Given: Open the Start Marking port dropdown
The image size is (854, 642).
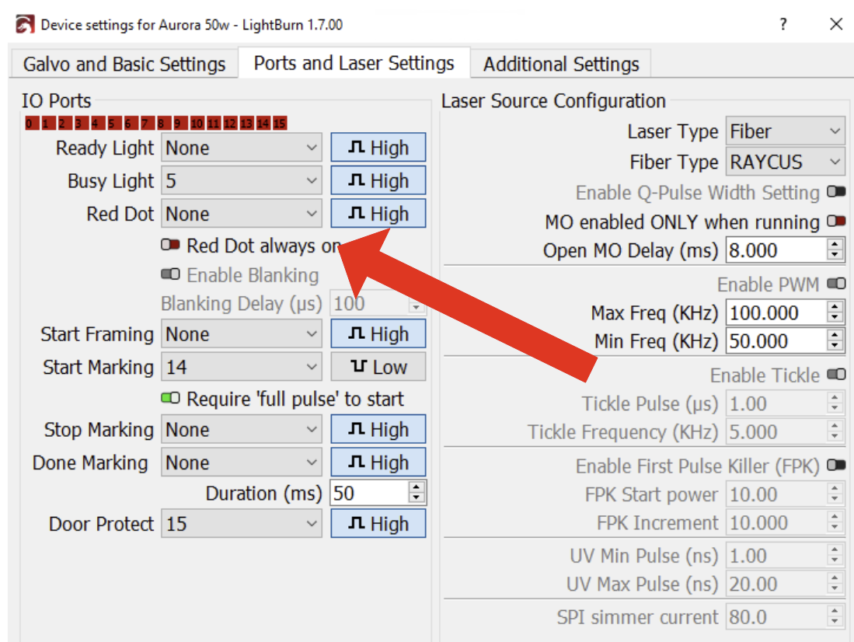Looking at the screenshot, I should tap(241, 367).
